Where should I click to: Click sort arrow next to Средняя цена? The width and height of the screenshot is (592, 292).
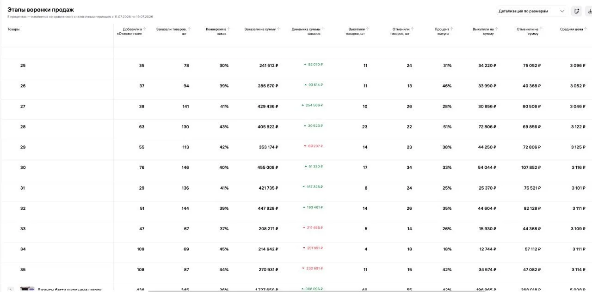coord(586,29)
